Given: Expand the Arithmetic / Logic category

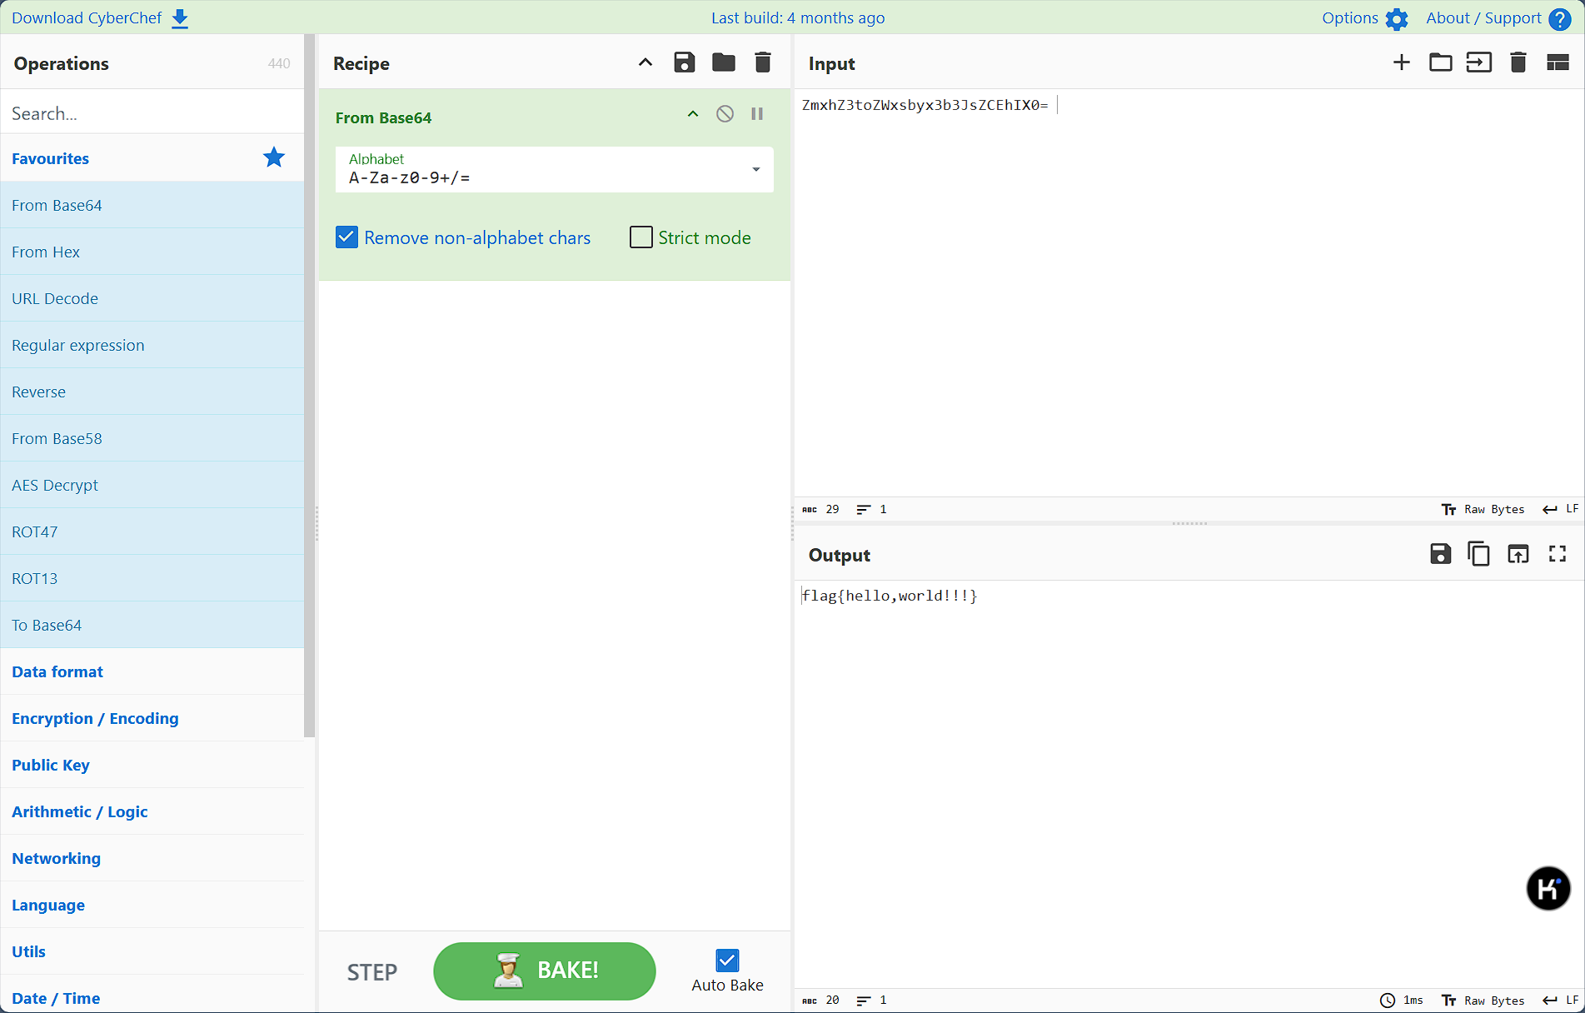Looking at the screenshot, I should tap(152, 811).
